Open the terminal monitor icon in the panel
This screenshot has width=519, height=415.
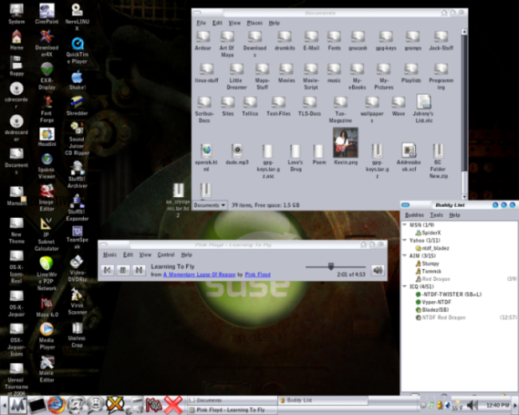click(x=37, y=405)
